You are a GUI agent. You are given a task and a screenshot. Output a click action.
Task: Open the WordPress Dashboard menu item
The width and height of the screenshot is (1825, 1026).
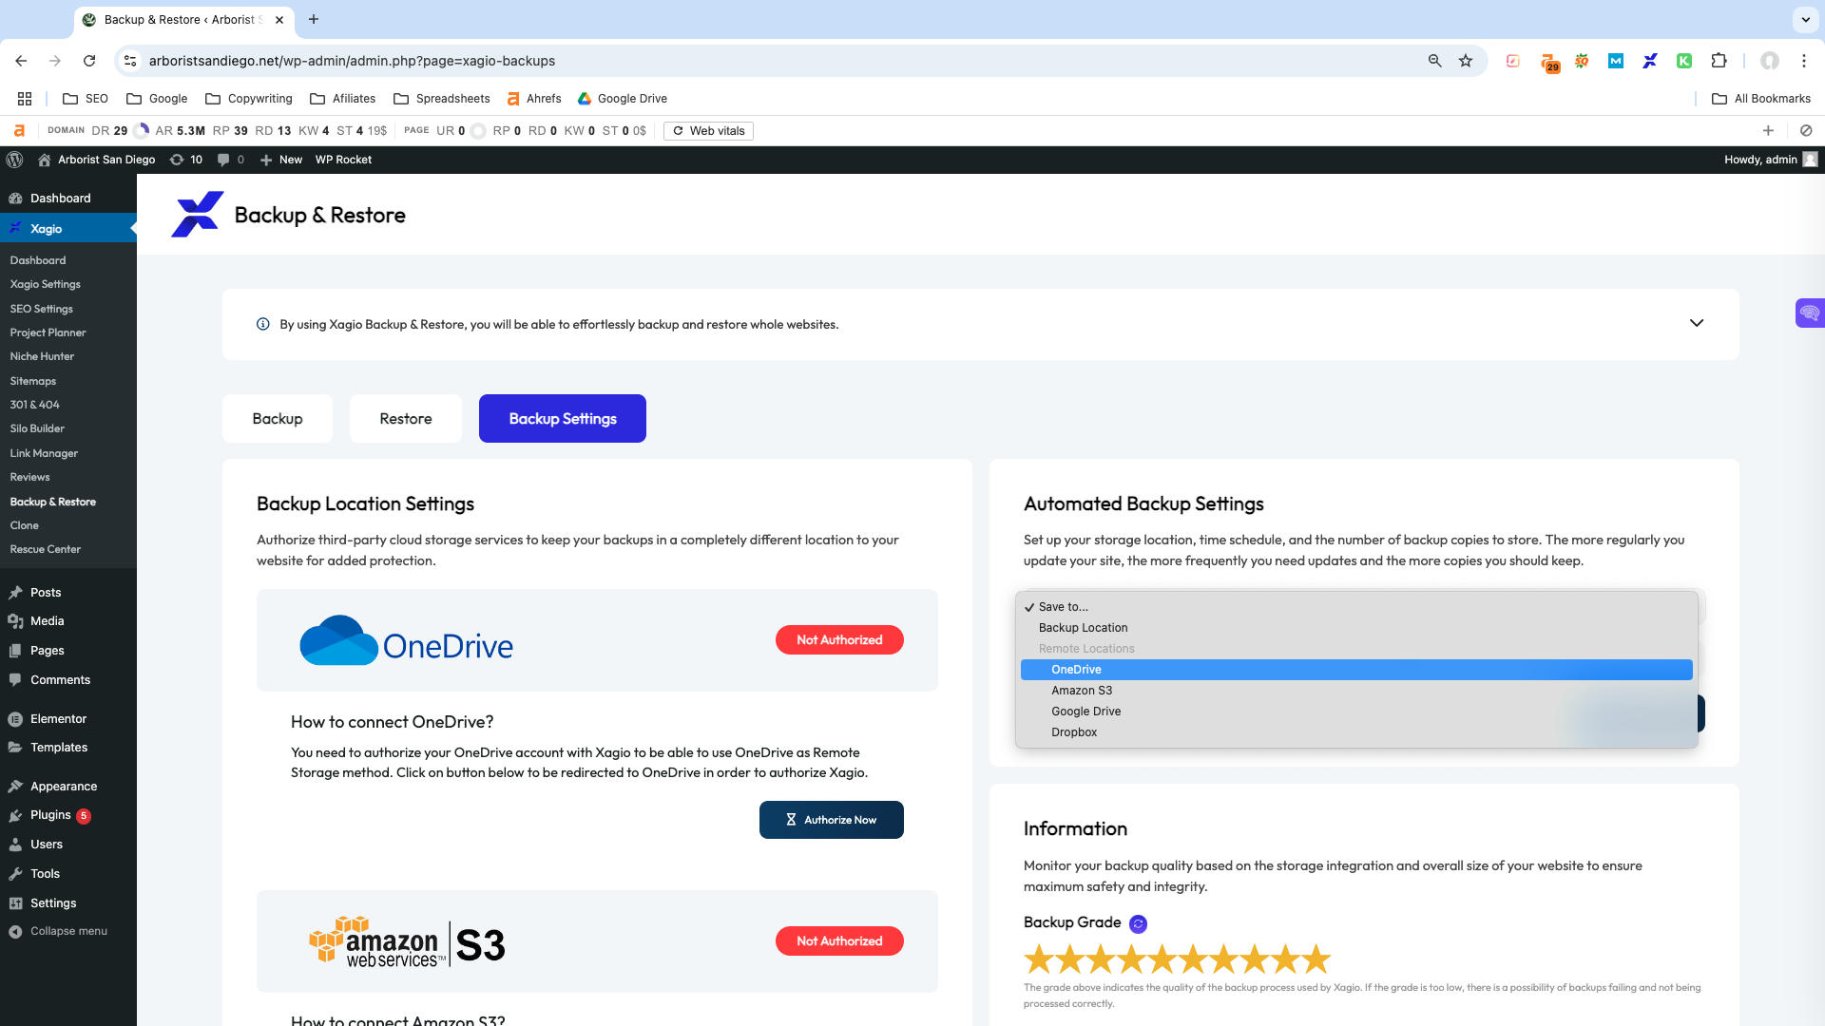(x=60, y=199)
